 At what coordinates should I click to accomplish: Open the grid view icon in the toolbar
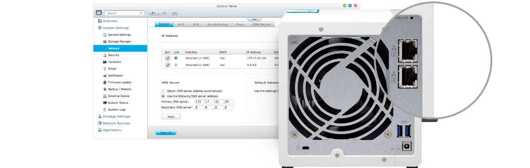point(174,13)
